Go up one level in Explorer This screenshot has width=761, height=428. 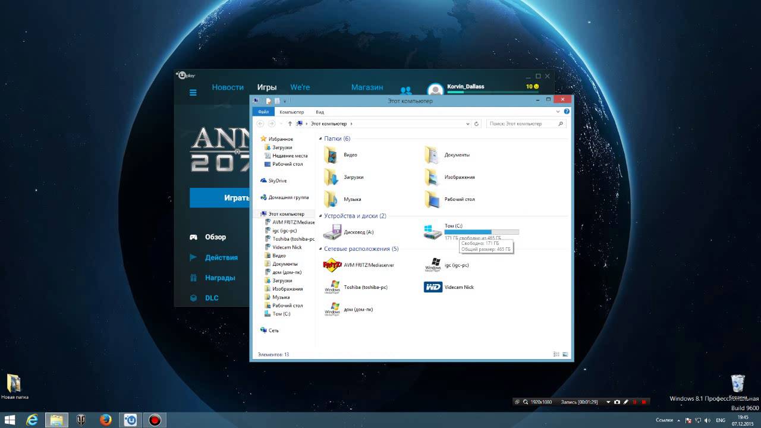click(290, 124)
